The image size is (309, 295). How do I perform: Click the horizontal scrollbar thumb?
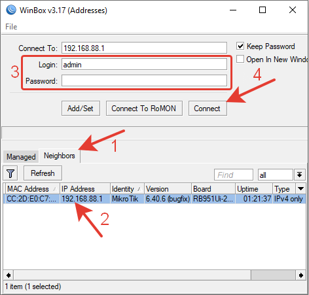click(x=273, y=275)
